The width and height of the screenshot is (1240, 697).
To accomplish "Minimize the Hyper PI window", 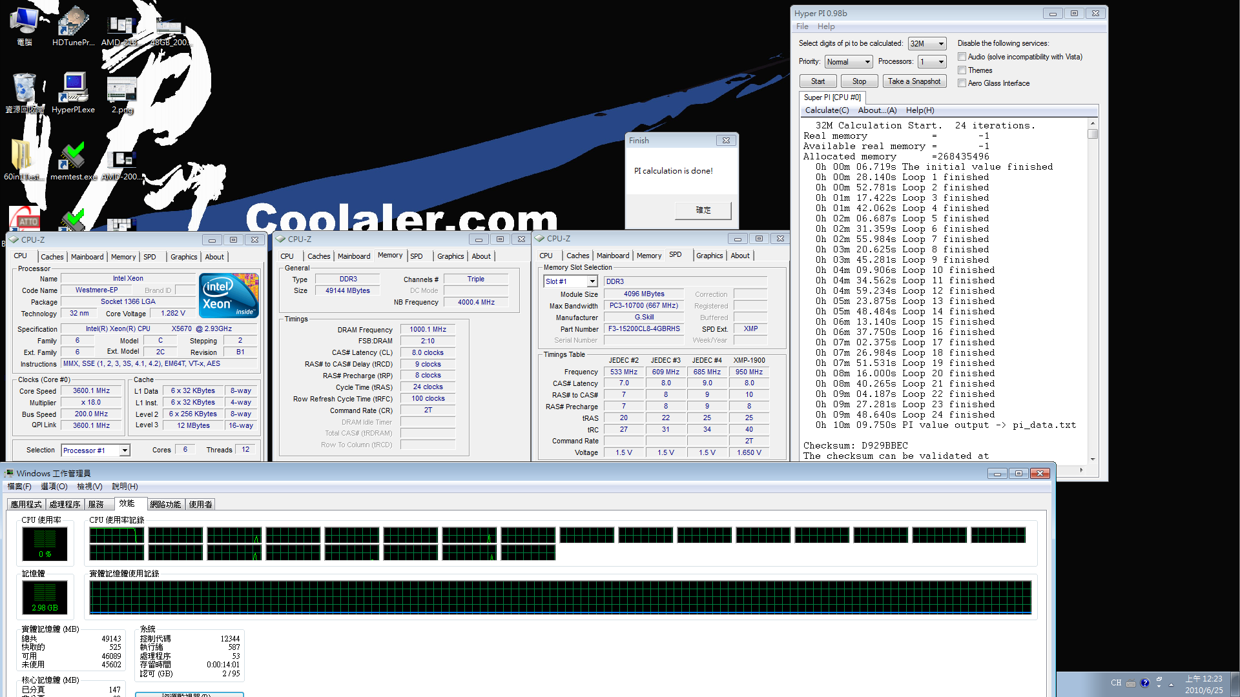I will click(1053, 13).
